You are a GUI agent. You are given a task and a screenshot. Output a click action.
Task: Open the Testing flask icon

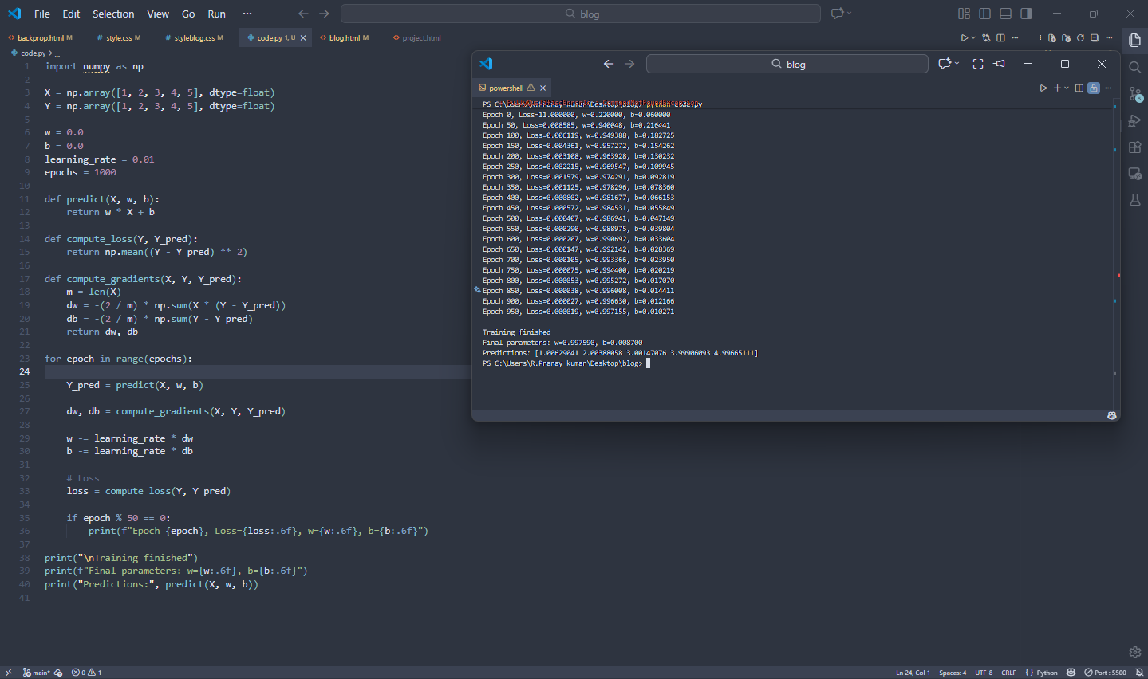pyautogui.click(x=1134, y=199)
